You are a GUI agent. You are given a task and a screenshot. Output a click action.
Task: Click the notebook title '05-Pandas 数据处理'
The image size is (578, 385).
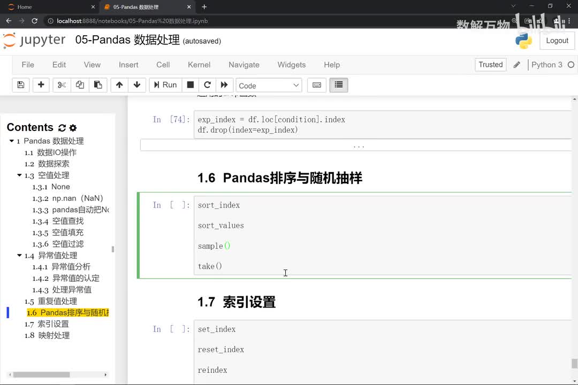(x=127, y=40)
